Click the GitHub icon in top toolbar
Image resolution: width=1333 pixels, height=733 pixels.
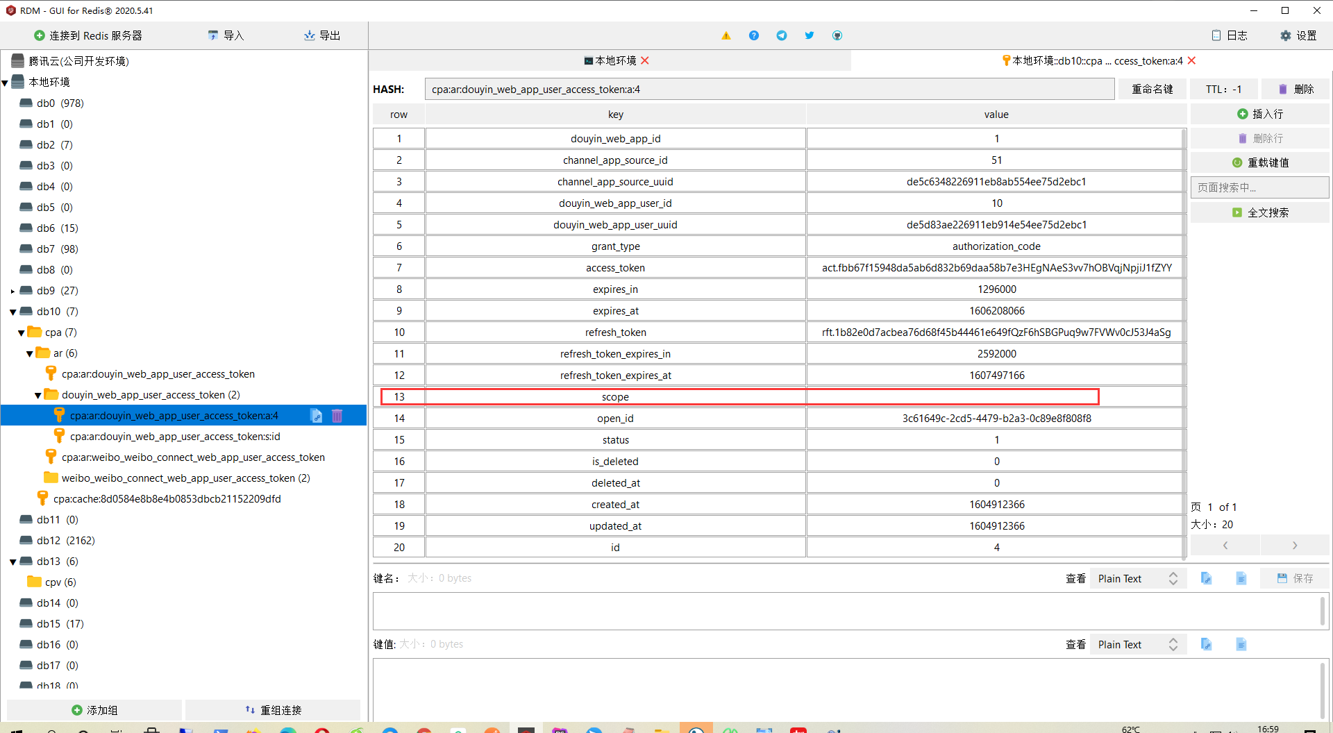click(x=837, y=35)
